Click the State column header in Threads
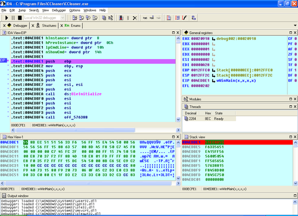 pos(219,113)
